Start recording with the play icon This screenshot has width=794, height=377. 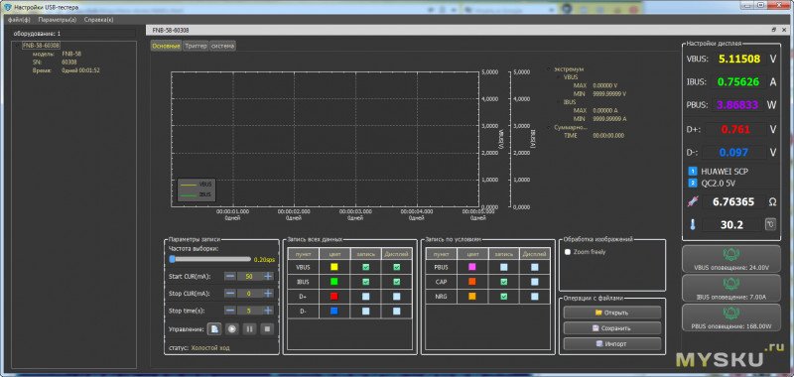click(232, 329)
